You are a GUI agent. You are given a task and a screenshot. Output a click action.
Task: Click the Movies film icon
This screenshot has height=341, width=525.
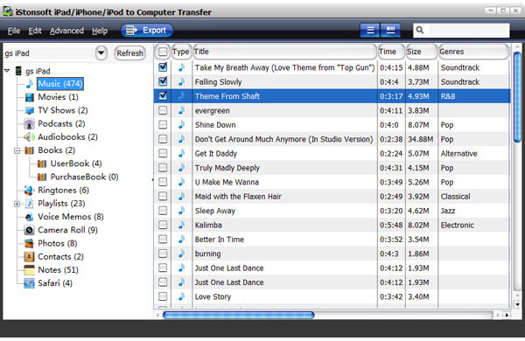[x=30, y=97]
